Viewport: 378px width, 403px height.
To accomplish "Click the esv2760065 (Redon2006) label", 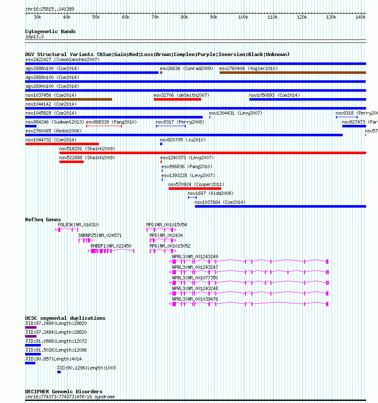I will click(x=54, y=131).
